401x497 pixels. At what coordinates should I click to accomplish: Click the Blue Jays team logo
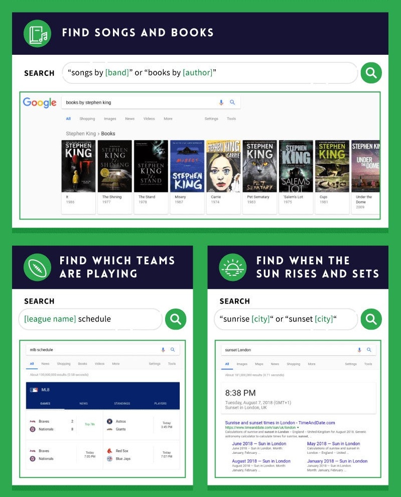pos(109,459)
